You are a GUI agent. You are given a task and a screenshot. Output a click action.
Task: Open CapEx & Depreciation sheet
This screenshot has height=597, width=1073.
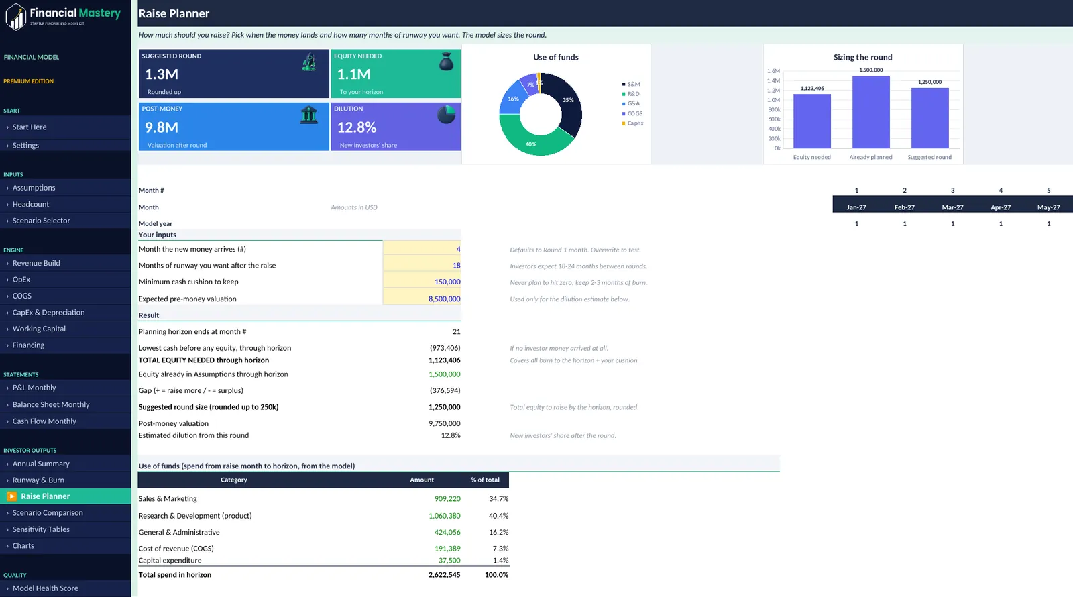click(65, 313)
